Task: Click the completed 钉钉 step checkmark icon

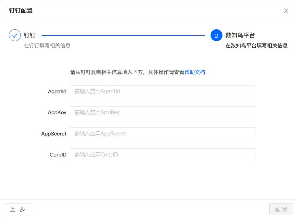Action: 15,35
